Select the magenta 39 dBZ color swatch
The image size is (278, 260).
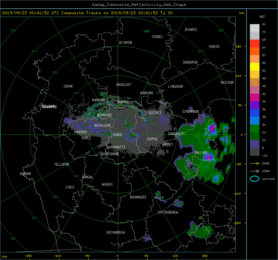point(255,97)
